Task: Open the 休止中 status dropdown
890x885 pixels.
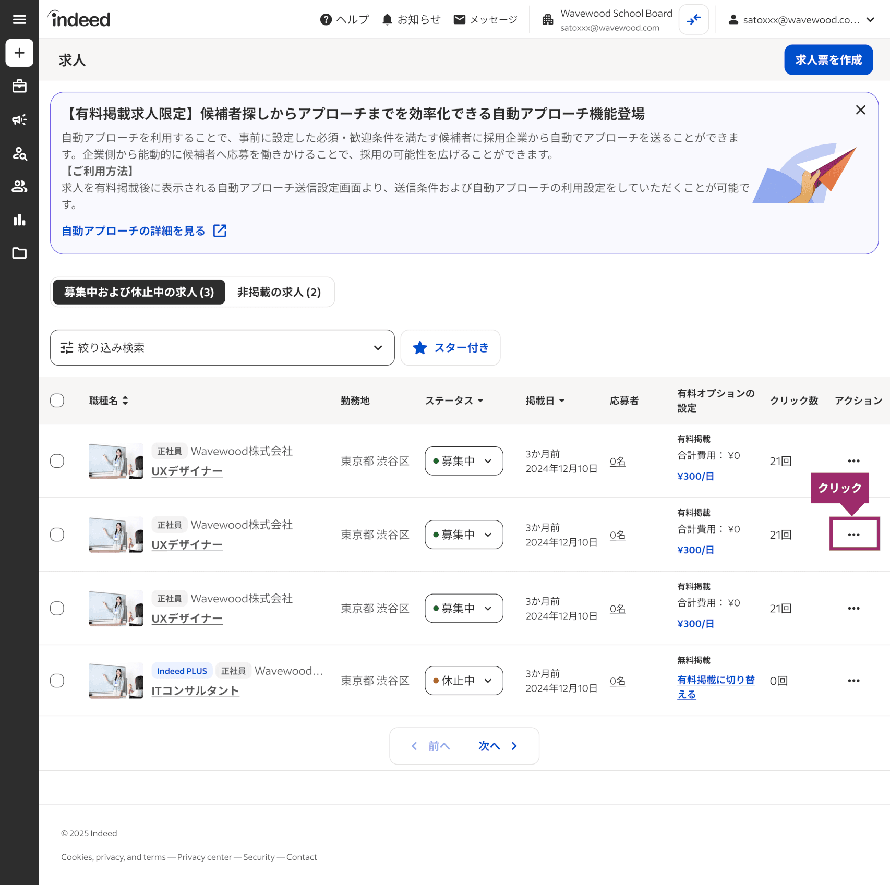Action: 463,681
